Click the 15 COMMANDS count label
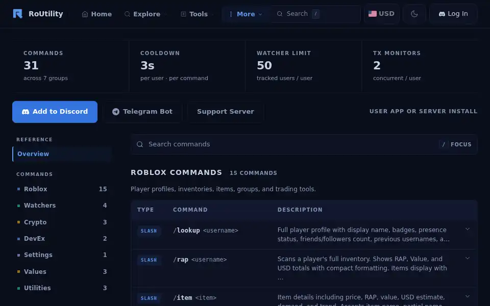 (x=254, y=173)
